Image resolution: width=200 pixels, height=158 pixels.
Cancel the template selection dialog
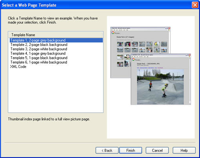click(157, 150)
